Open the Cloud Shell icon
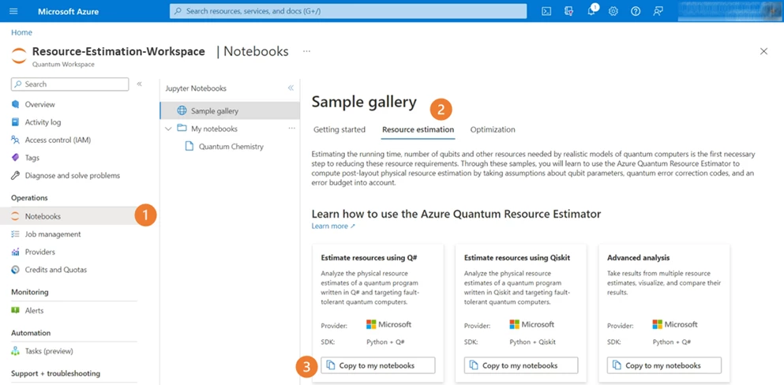This screenshot has width=784, height=385. [546, 11]
